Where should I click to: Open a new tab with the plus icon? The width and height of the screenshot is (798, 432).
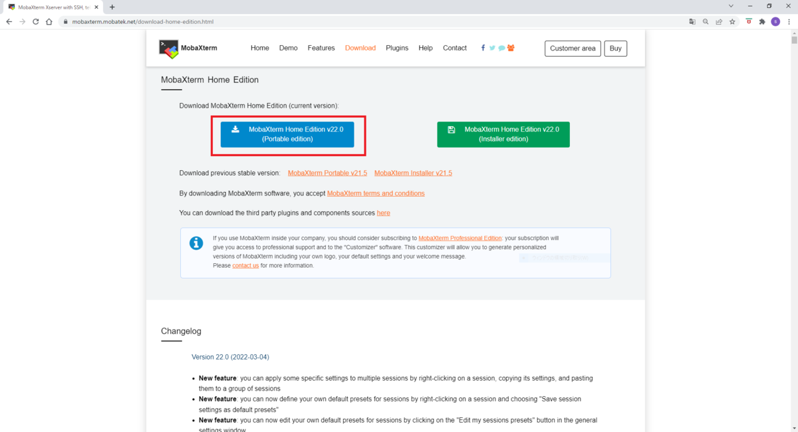pos(112,7)
